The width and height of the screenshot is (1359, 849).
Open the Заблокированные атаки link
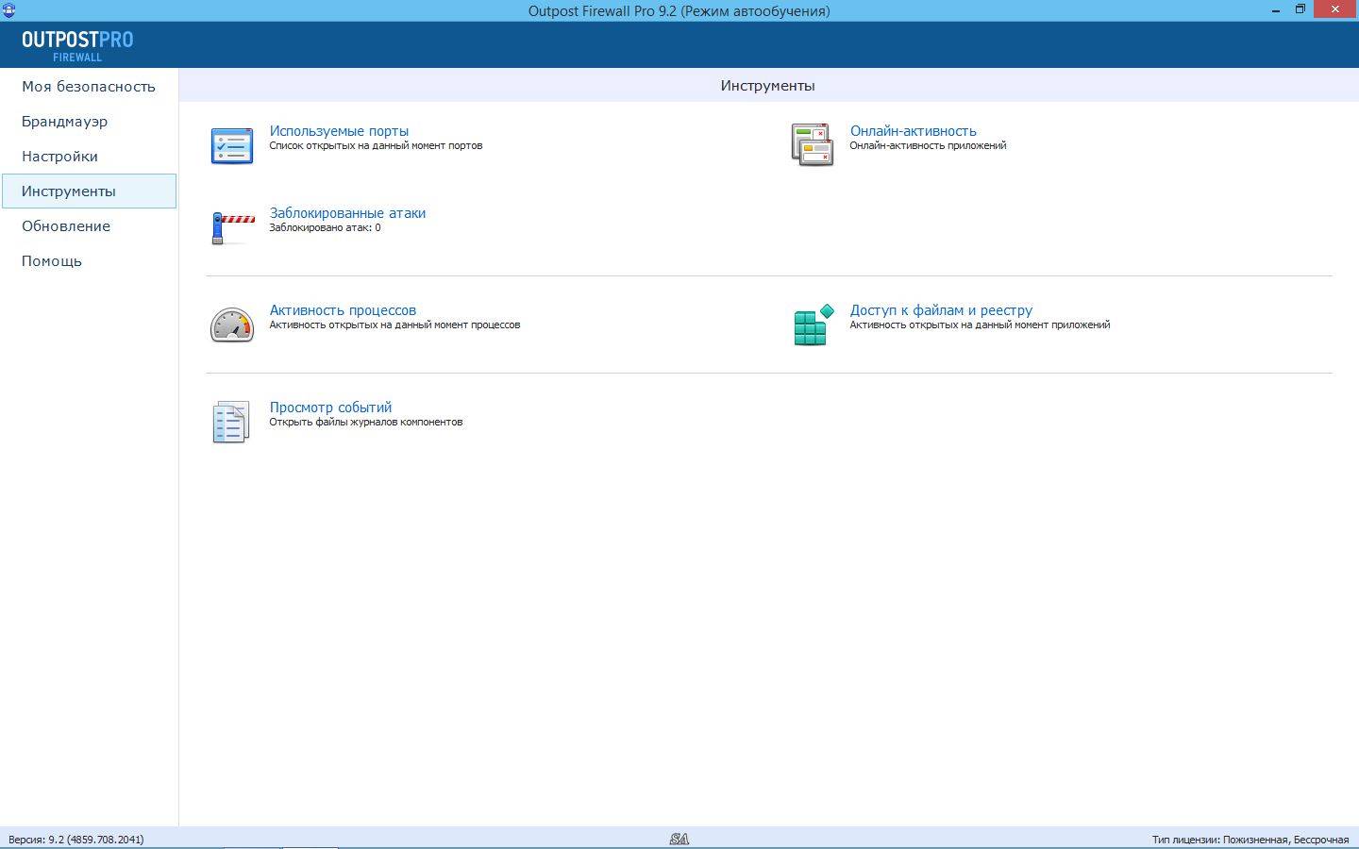[x=347, y=213]
